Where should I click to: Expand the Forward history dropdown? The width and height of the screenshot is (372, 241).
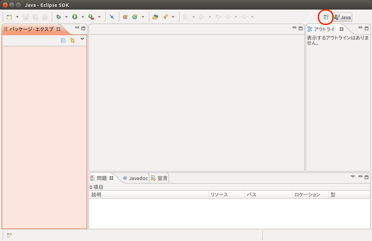coord(252,17)
